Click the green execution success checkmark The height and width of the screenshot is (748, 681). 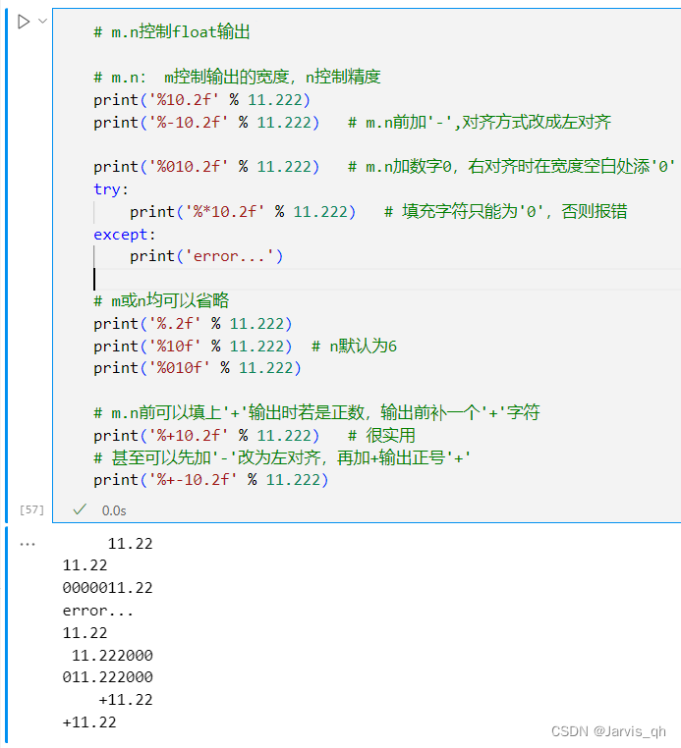(80, 510)
